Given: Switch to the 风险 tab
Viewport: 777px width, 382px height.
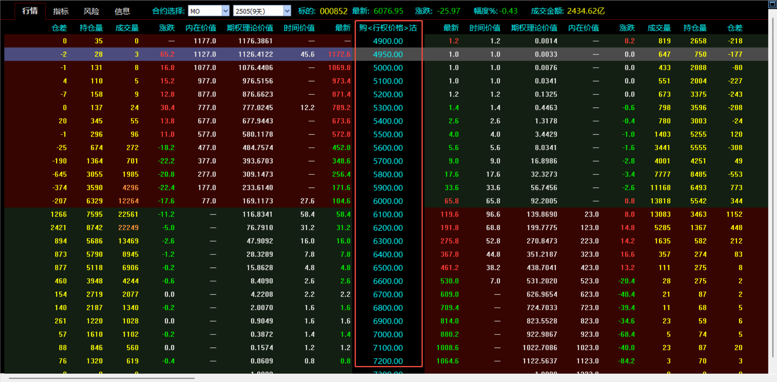Looking at the screenshot, I should [92, 11].
